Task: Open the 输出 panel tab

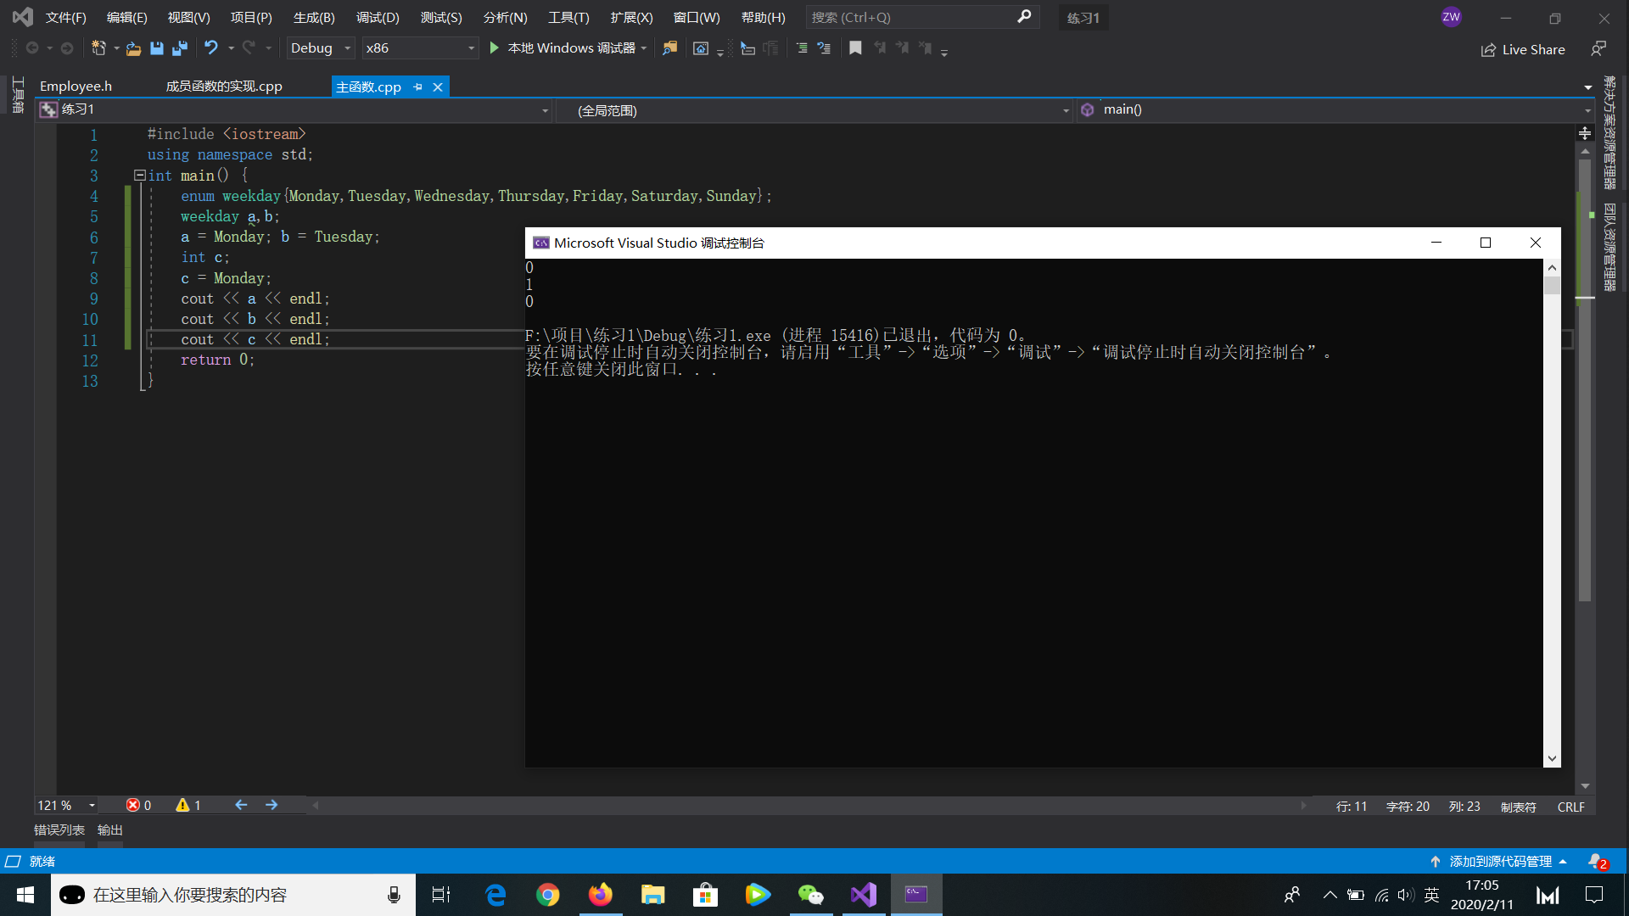Action: tap(110, 829)
